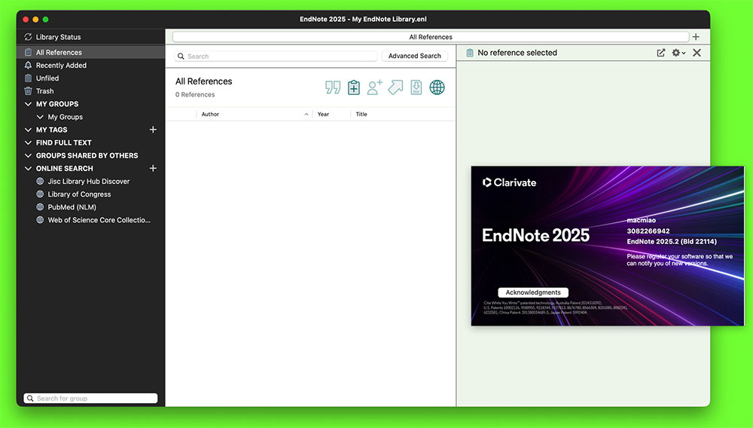Click globe icon beside Library of Congress
The height and width of the screenshot is (428, 753).
(41, 194)
